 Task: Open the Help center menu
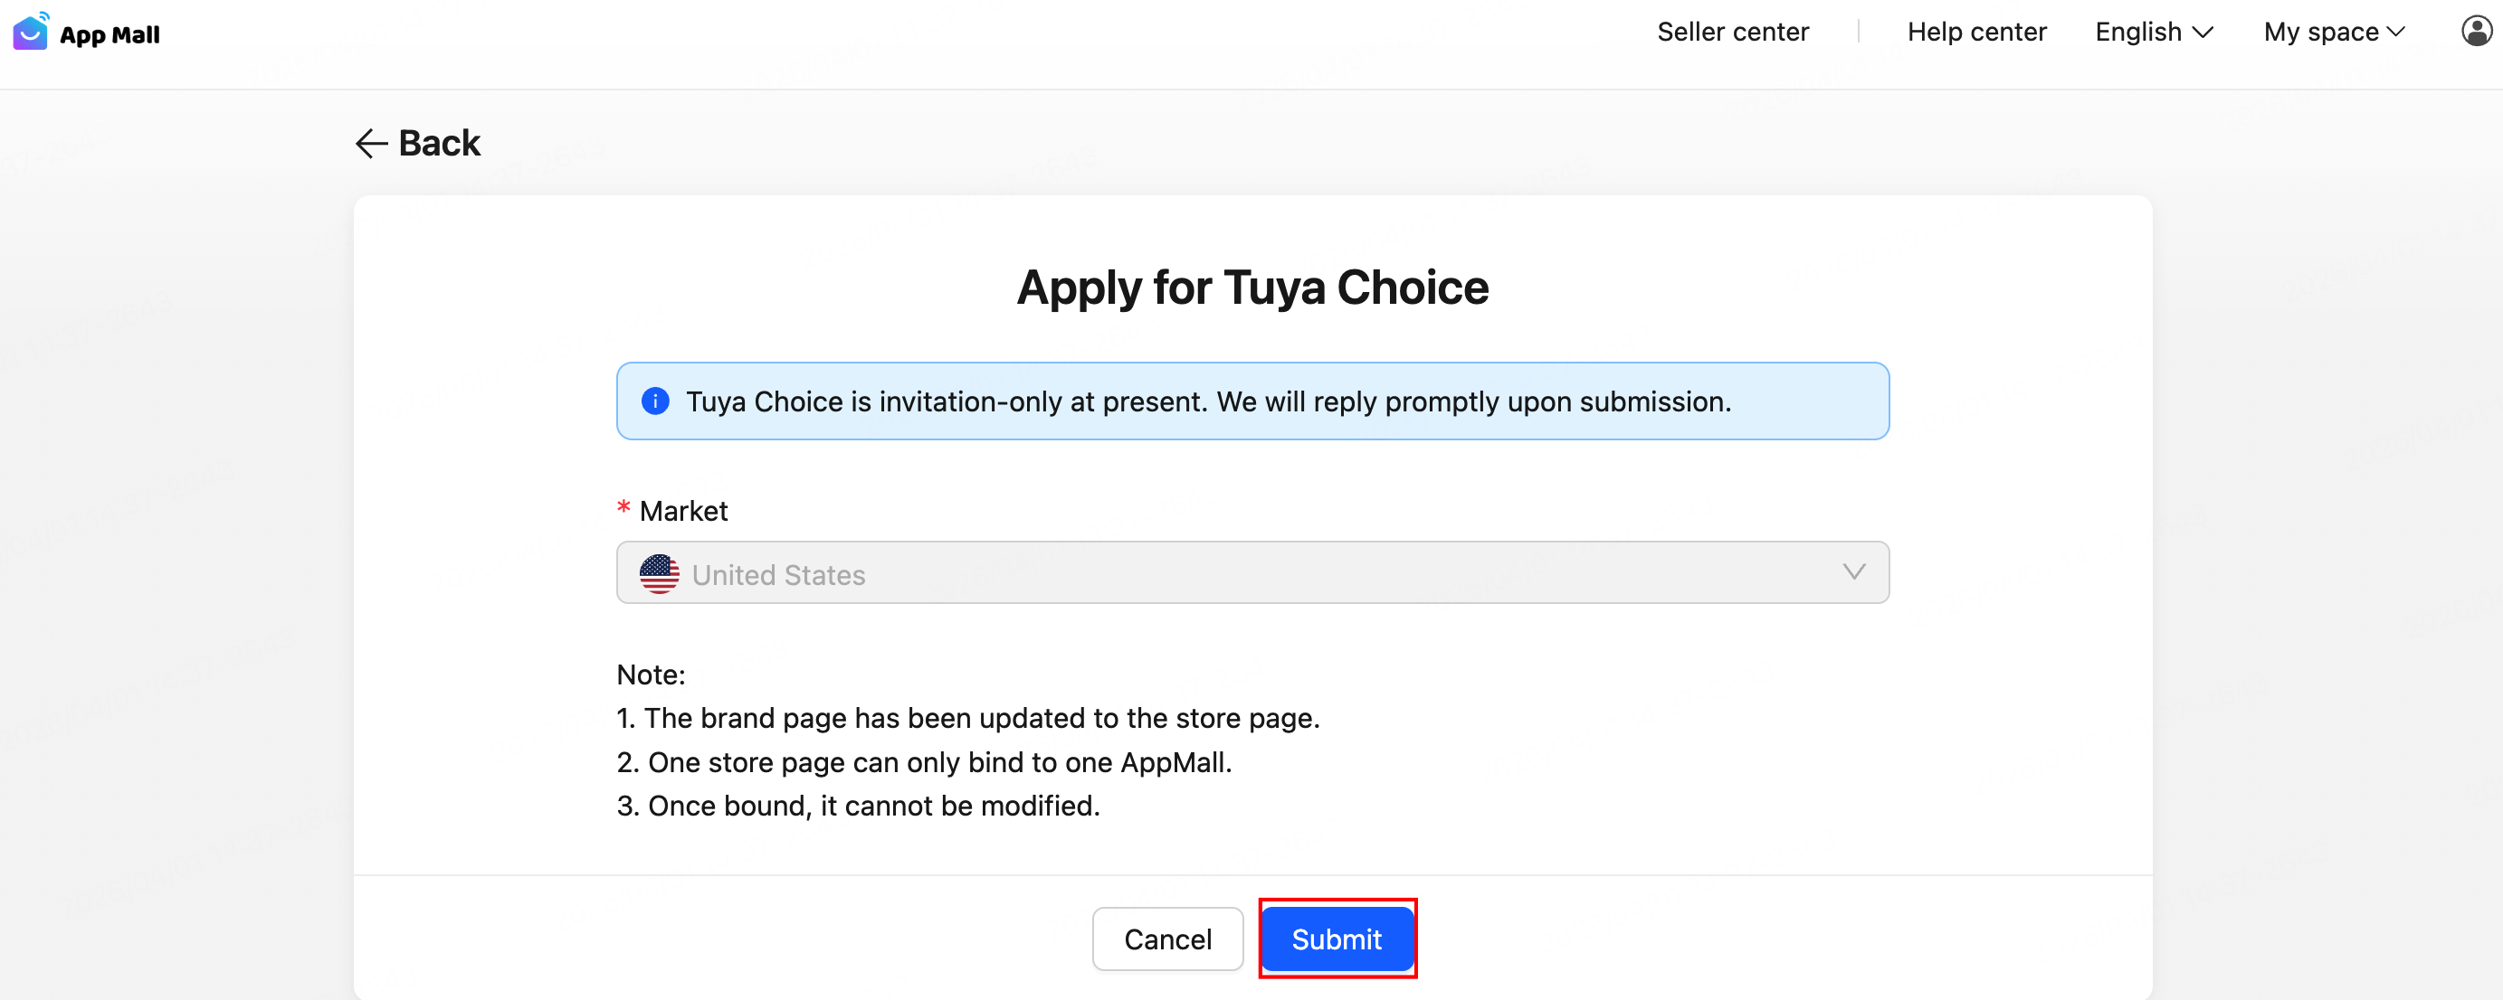point(1975,31)
